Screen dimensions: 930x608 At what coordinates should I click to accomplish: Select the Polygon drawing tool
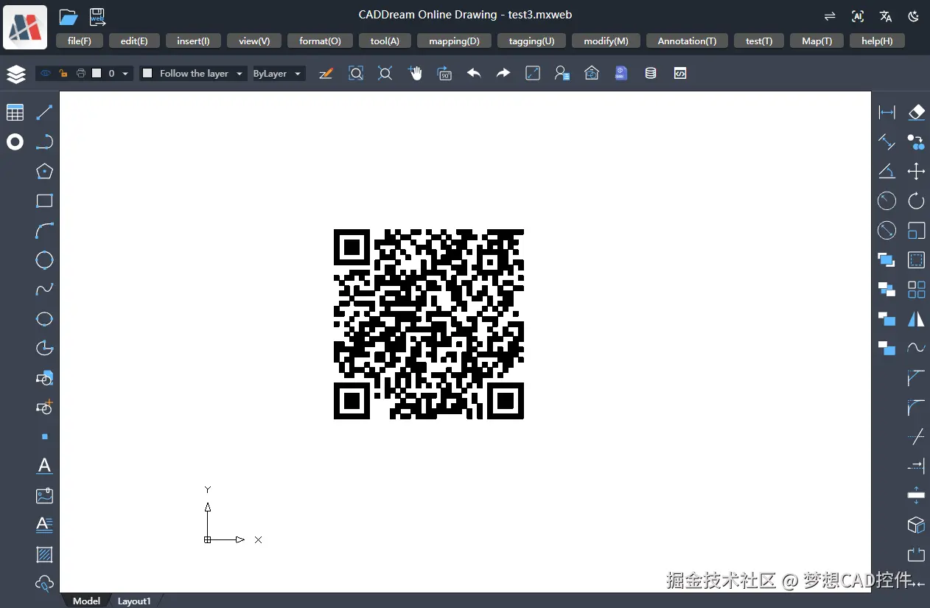click(x=44, y=171)
